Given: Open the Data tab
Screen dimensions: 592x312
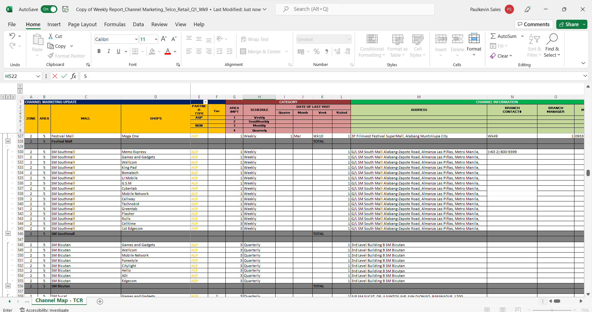Looking at the screenshot, I should 138,24.
